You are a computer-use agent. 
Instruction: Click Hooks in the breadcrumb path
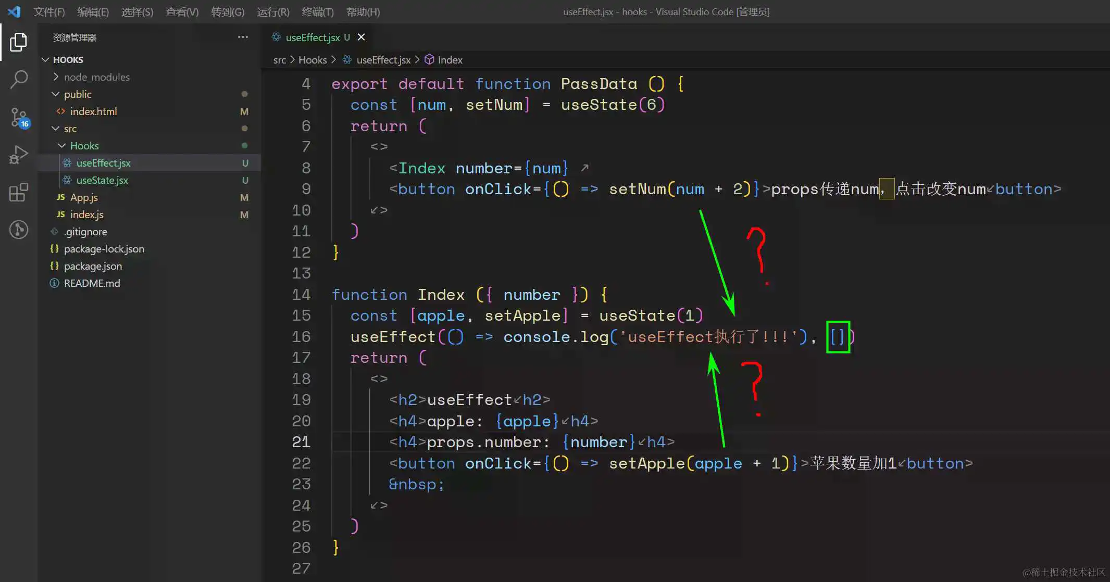coord(313,60)
